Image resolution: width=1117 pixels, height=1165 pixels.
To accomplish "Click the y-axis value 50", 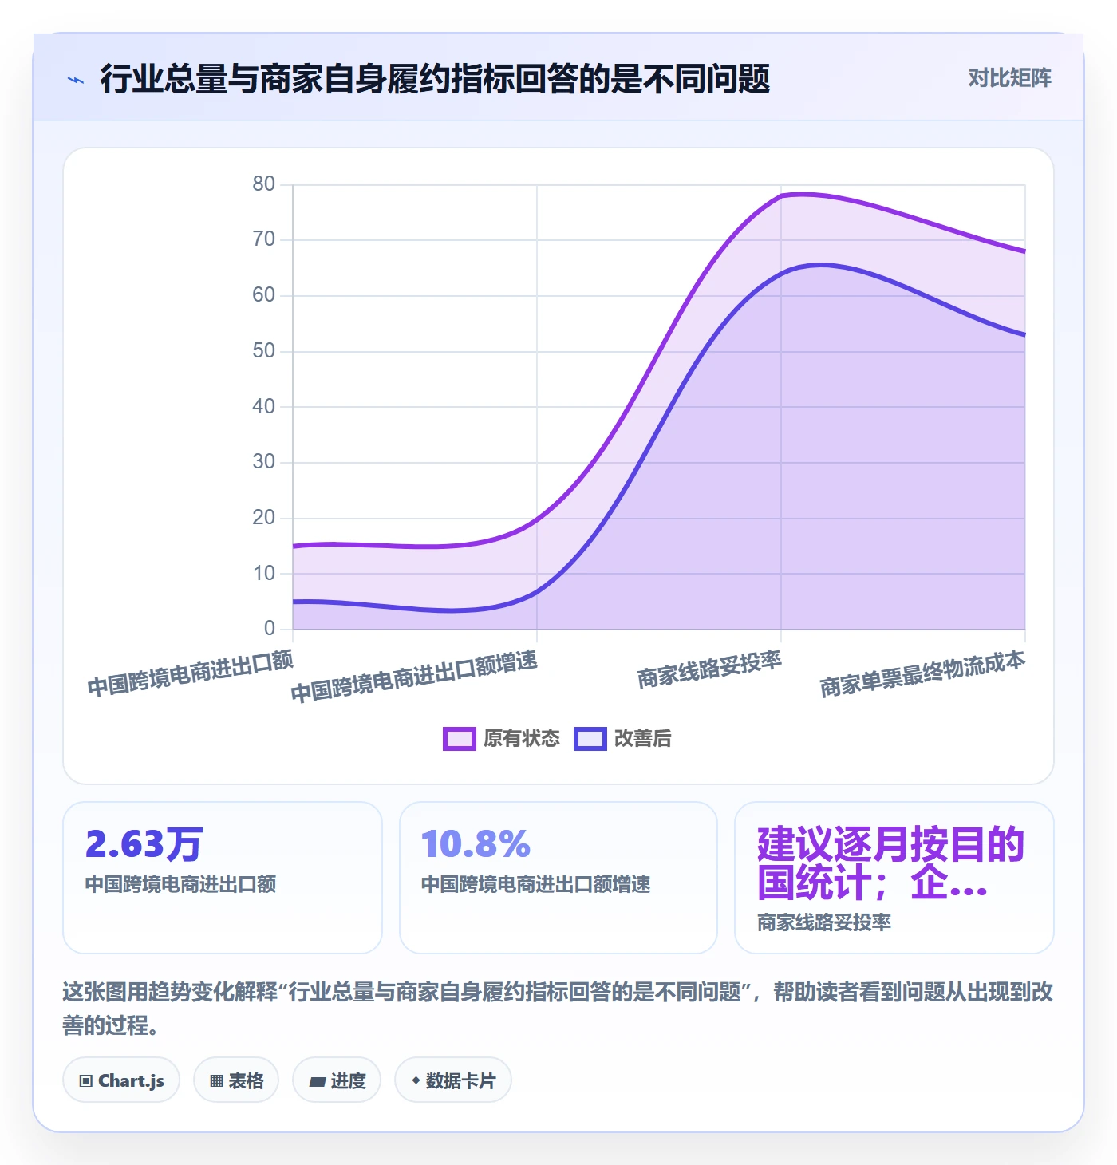I will (264, 351).
